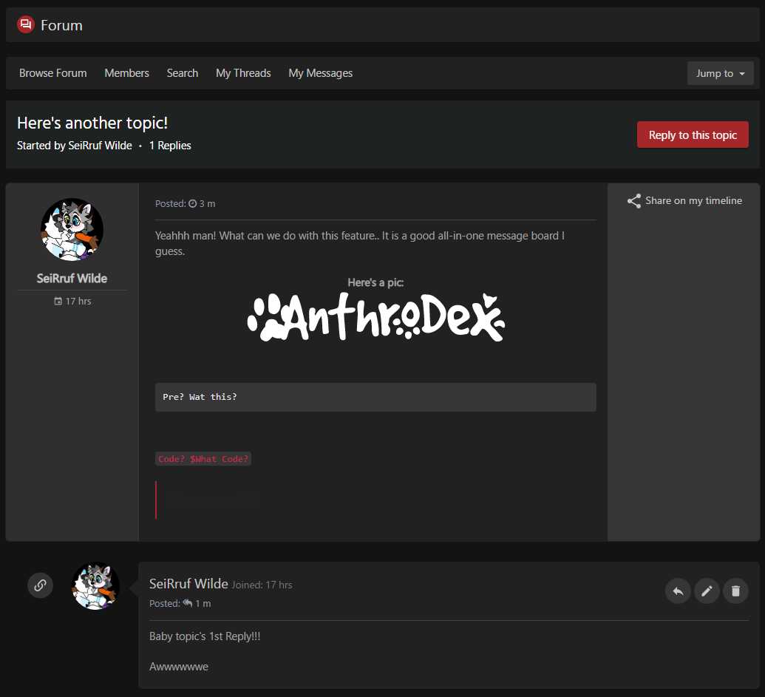
Task: View My Threads
Action: (x=243, y=73)
